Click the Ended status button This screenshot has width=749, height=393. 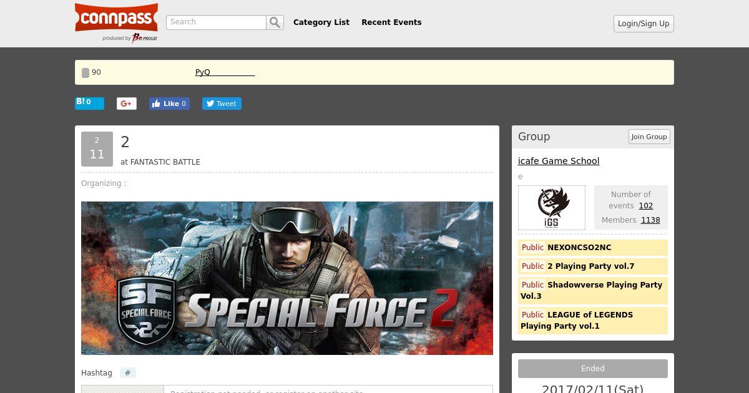click(x=593, y=369)
